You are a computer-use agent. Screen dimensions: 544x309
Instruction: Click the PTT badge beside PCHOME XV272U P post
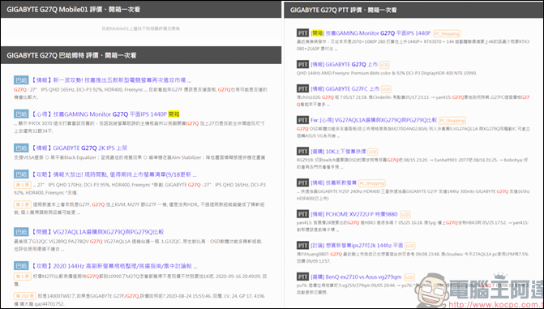(x=302, y=214)
